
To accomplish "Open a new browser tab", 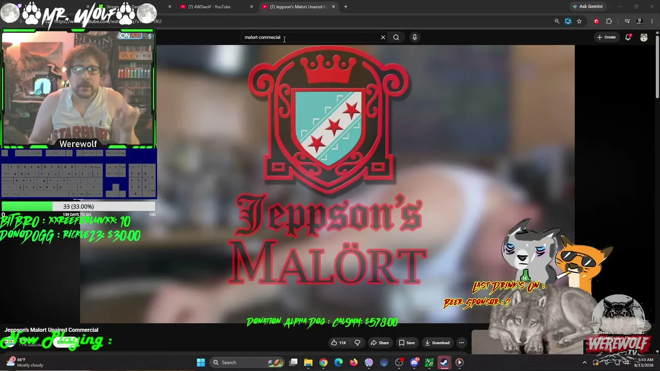I will [x=345, y=7].
